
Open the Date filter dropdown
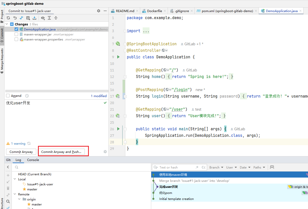click(245, 167)
